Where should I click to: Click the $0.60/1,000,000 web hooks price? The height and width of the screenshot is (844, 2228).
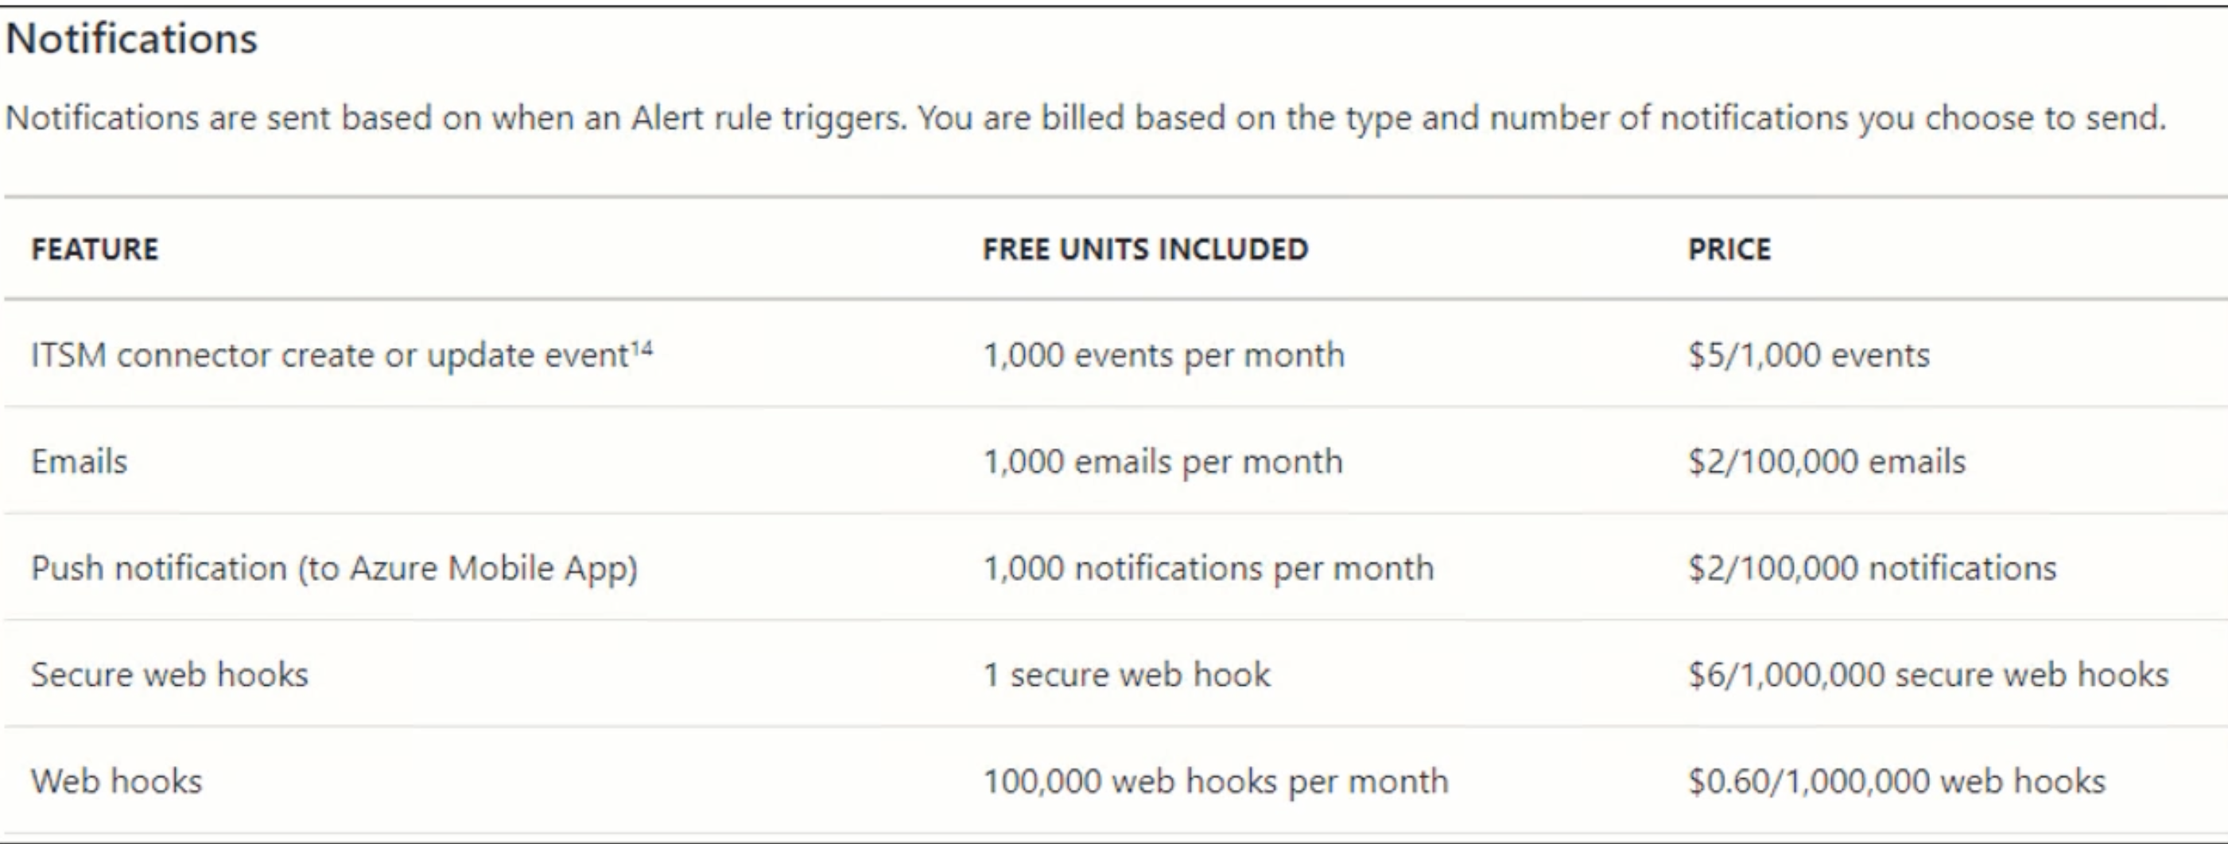[1896, 782]
